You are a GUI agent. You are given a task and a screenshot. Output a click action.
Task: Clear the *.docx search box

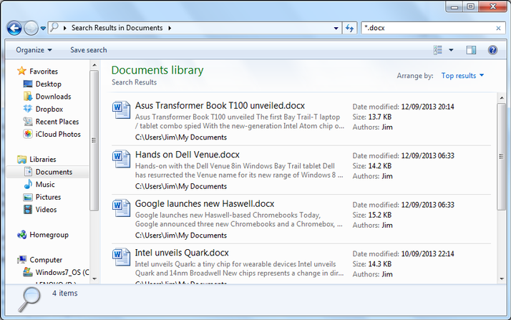499,28
